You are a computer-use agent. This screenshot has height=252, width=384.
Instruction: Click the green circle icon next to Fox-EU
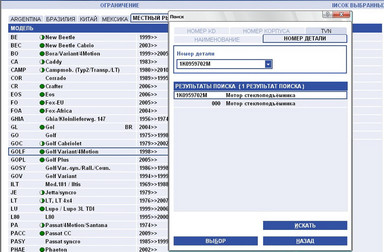42,103
